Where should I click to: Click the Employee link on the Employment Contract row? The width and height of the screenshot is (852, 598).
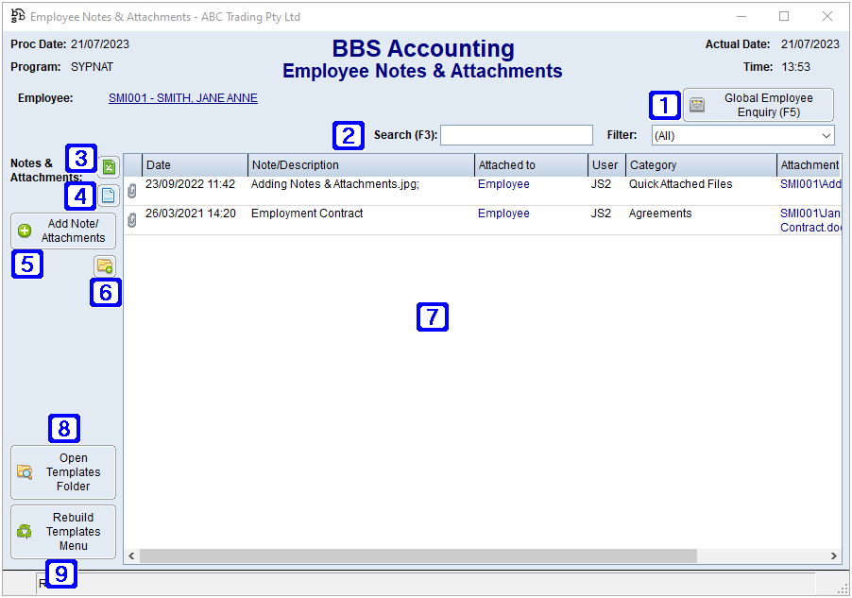click(x=503, y=214)
